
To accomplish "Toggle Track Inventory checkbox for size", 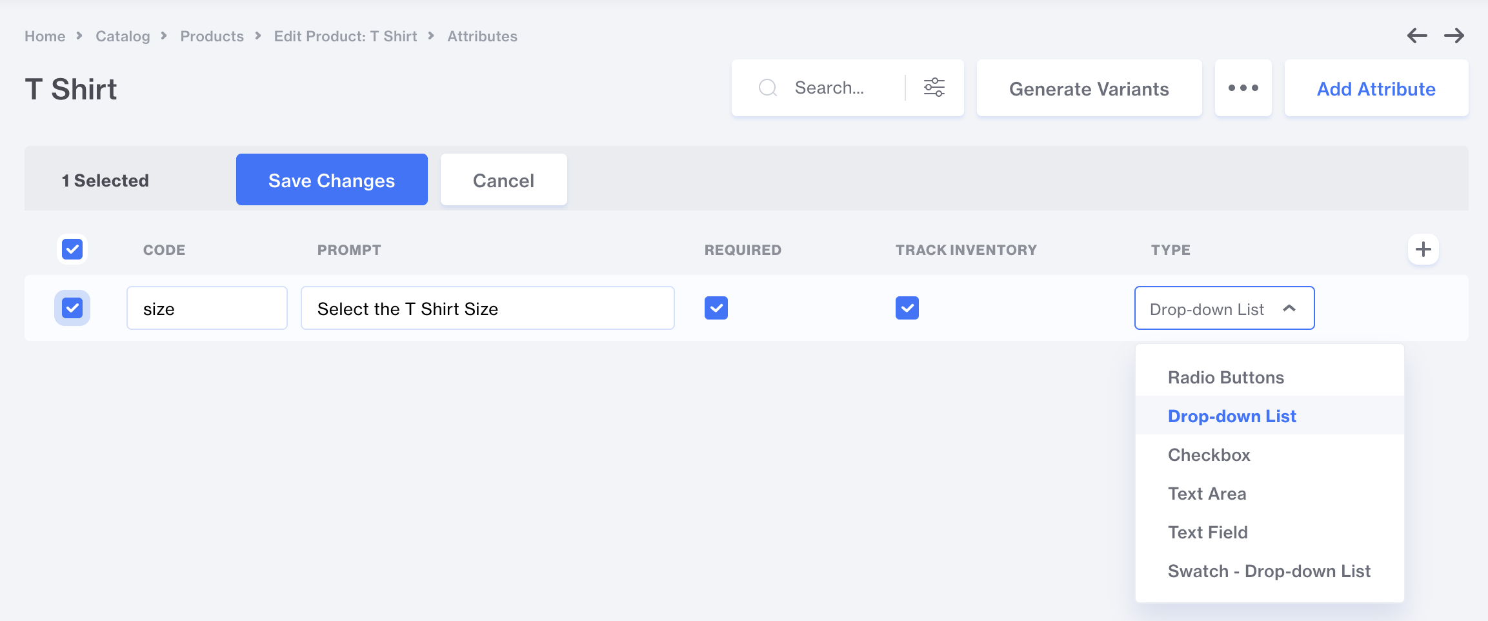I will coord(907,308).
